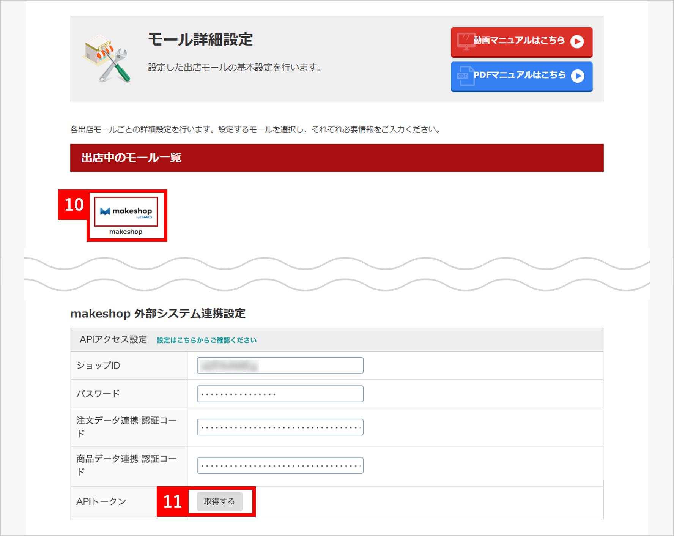The image size is (674, 536).
Task: Click the makeshop text label under logo
Action: point(126,232)
